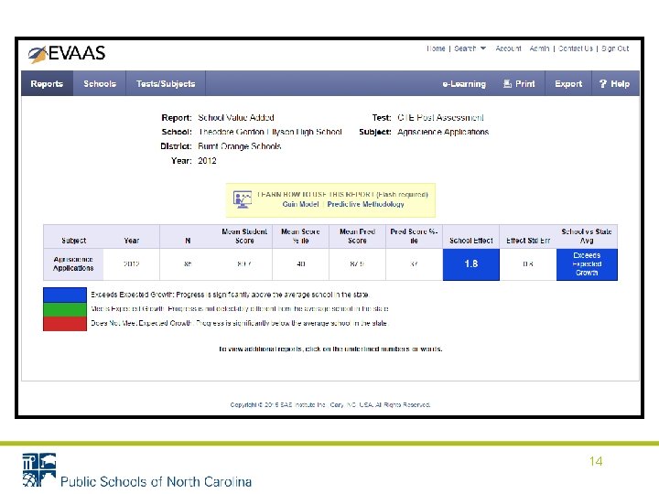The width and height of the screenshot is (659, 494).
Task: Click the CTE Post Assessment test text
Action: (440, 118)
